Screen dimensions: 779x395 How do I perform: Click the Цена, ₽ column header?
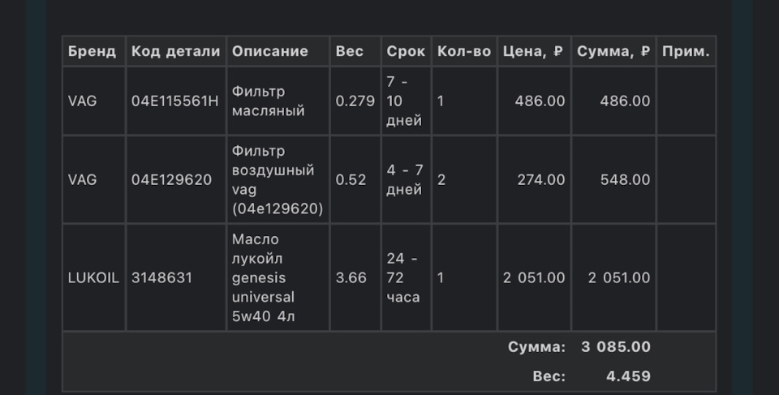(x=533, y=51)
